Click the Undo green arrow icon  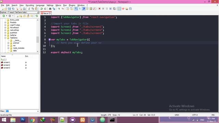pyautogui.click(x=41, y=9)
